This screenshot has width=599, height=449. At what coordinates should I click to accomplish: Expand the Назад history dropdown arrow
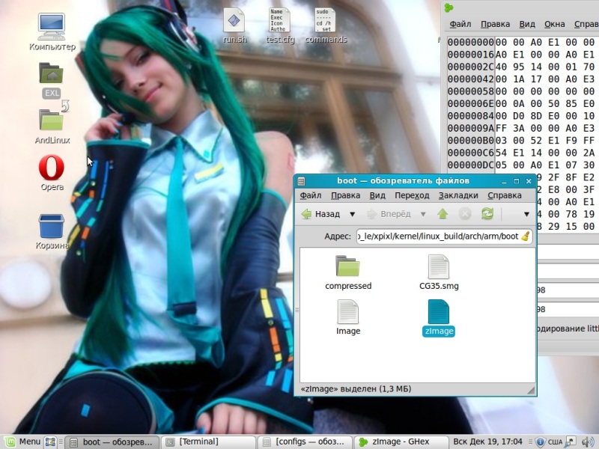(353, 214)
